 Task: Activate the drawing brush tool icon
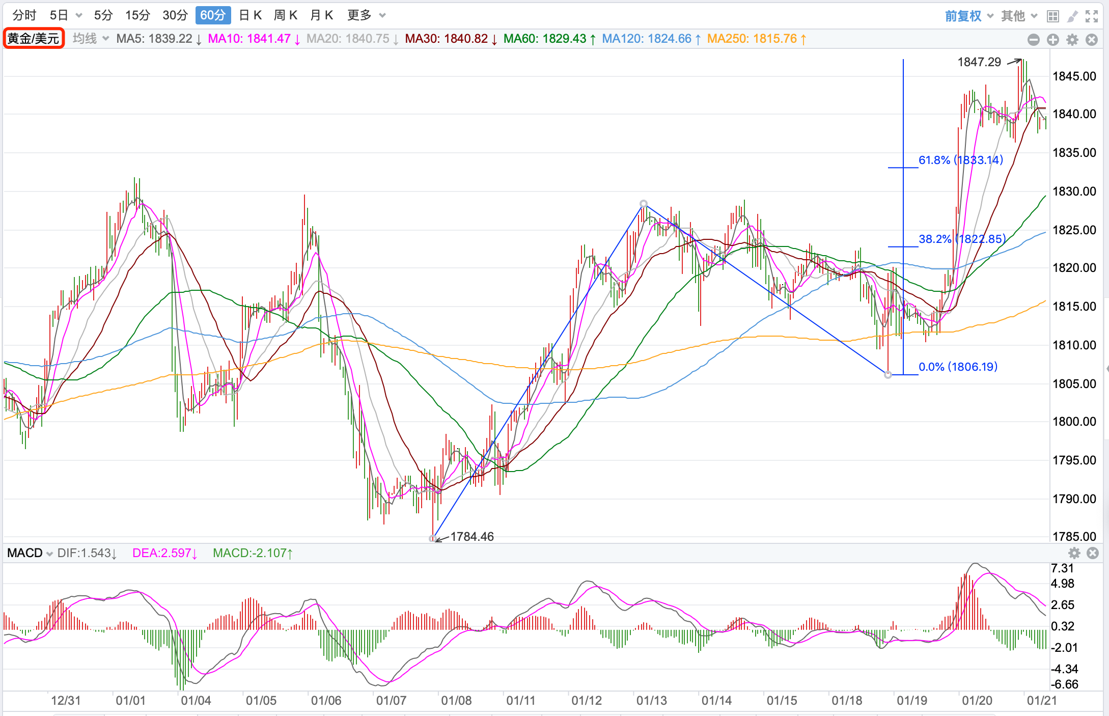(1072, 16)
